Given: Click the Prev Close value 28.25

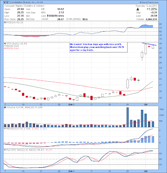Looking at the screenshot, I should [x=20, y=19].
